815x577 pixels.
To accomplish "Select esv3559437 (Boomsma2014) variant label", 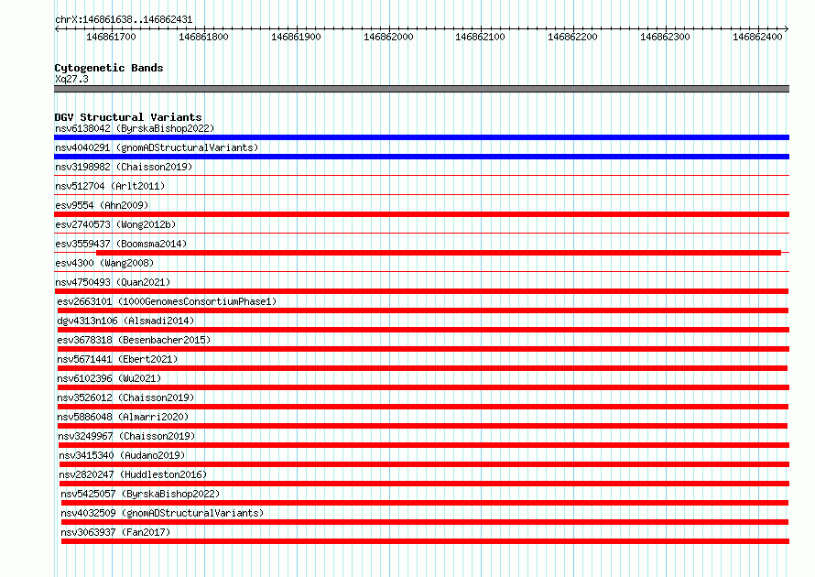I will [121, 244].
